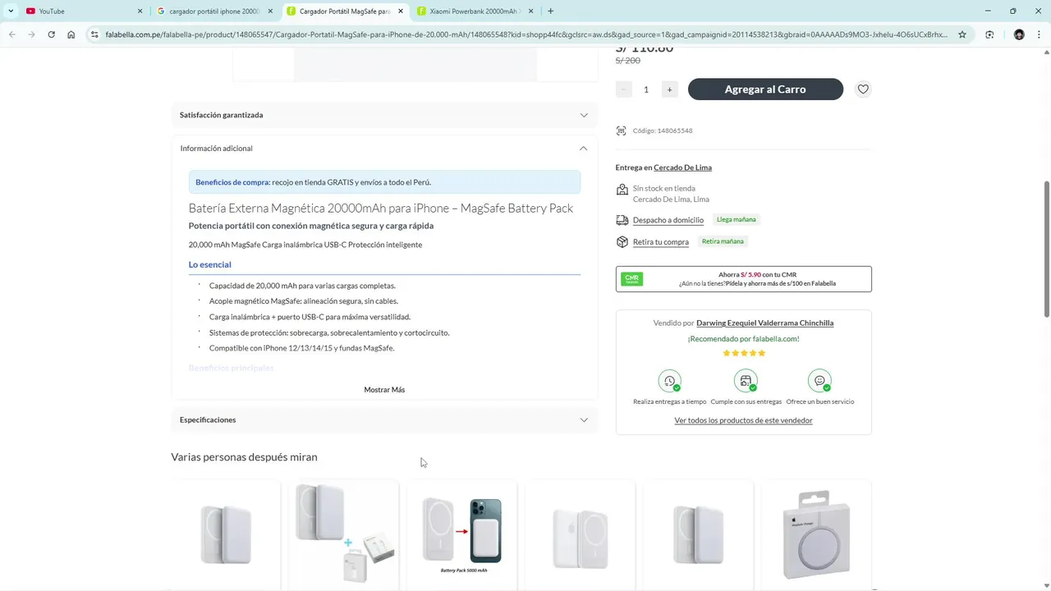Open Retira tu compra details

(660, 242)
